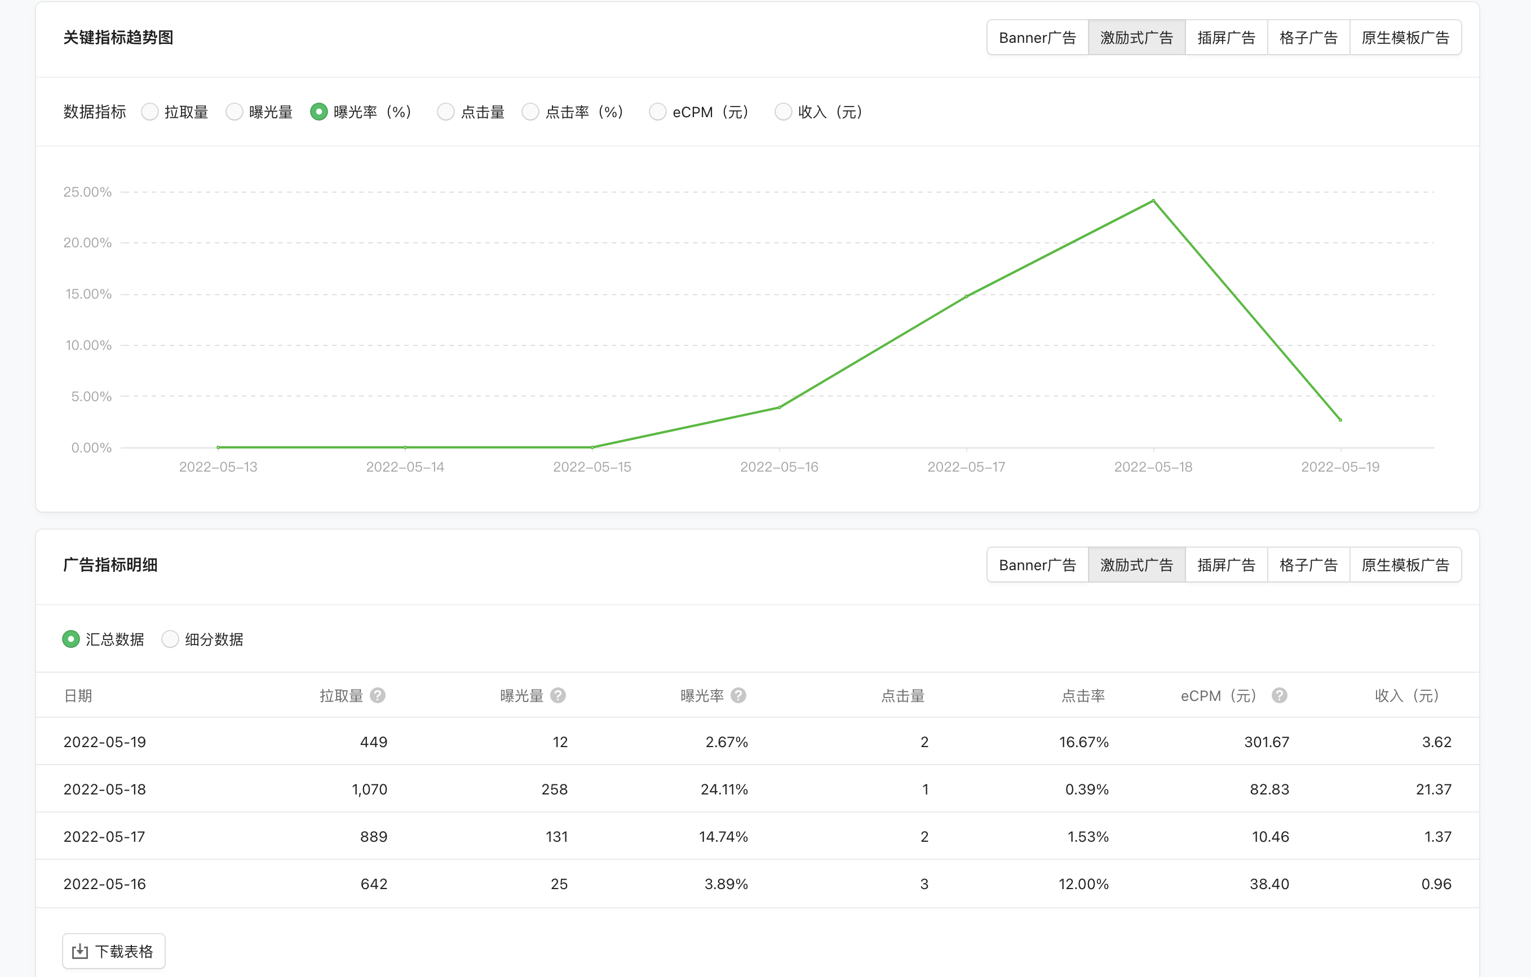Click help icon beside 曝光量 column header
1531x977 pixels.
[x=558, y=695]
